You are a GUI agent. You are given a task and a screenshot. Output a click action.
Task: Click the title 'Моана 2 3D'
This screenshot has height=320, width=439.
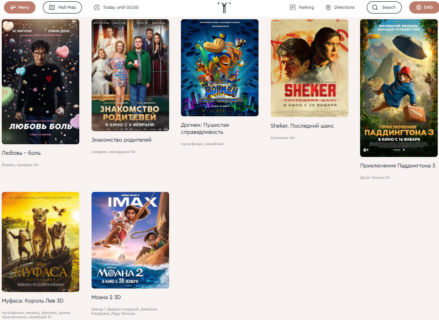point(106,297)
